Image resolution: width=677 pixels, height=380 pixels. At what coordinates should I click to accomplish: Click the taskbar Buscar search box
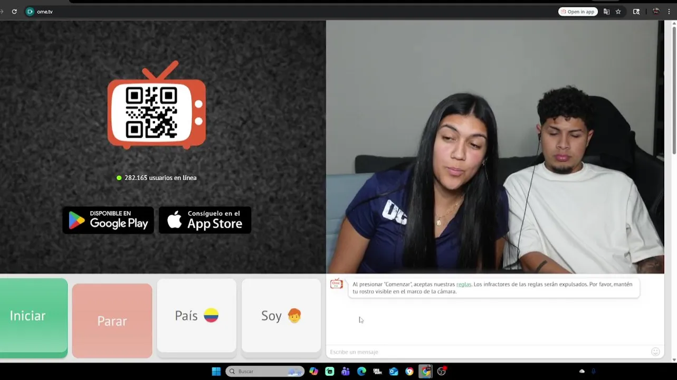tap(265, 372)
